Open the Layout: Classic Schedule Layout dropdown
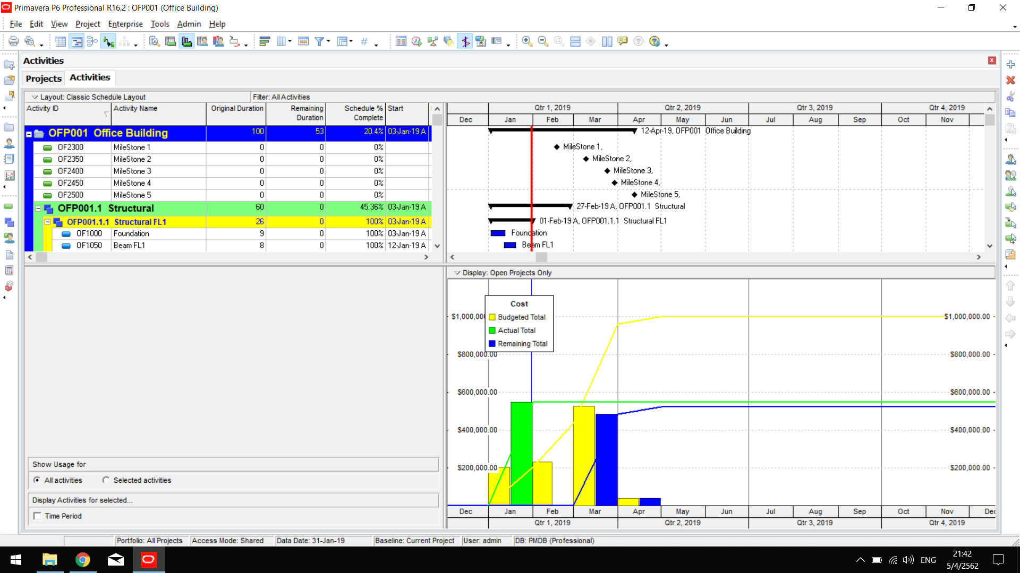This screenshot has width=1020, height=573. (35, 97)
